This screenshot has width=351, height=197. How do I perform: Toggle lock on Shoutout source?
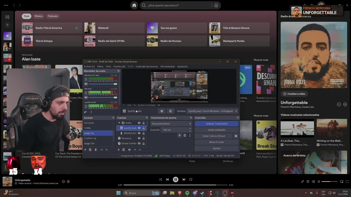143,138
